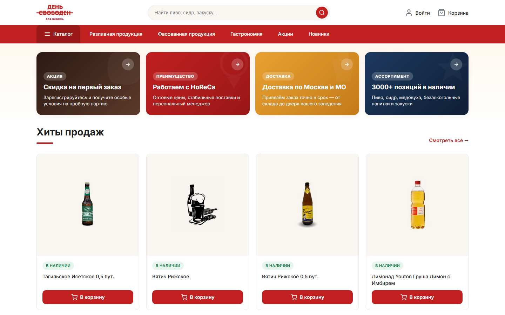Click cart icon under Вятич Рижское 0,5 бут.
Viewport: 505px width, 315px height.
(294, 297)
